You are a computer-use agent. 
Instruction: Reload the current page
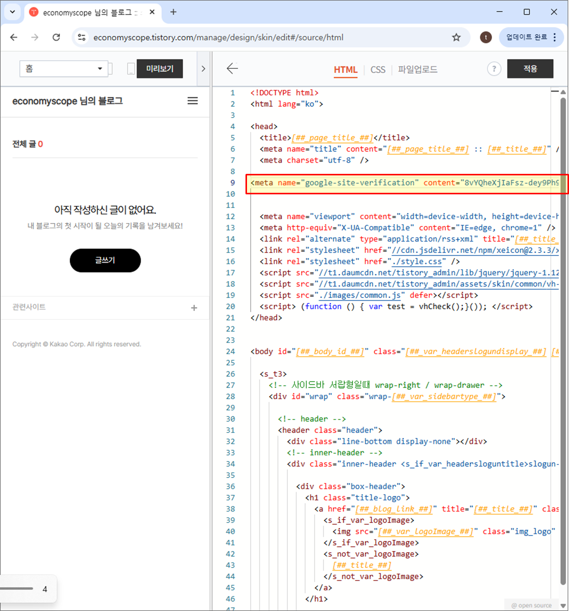(x=56, y=37)
